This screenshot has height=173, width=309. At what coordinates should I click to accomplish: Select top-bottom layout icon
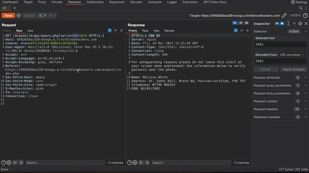[x=240, y=23]
